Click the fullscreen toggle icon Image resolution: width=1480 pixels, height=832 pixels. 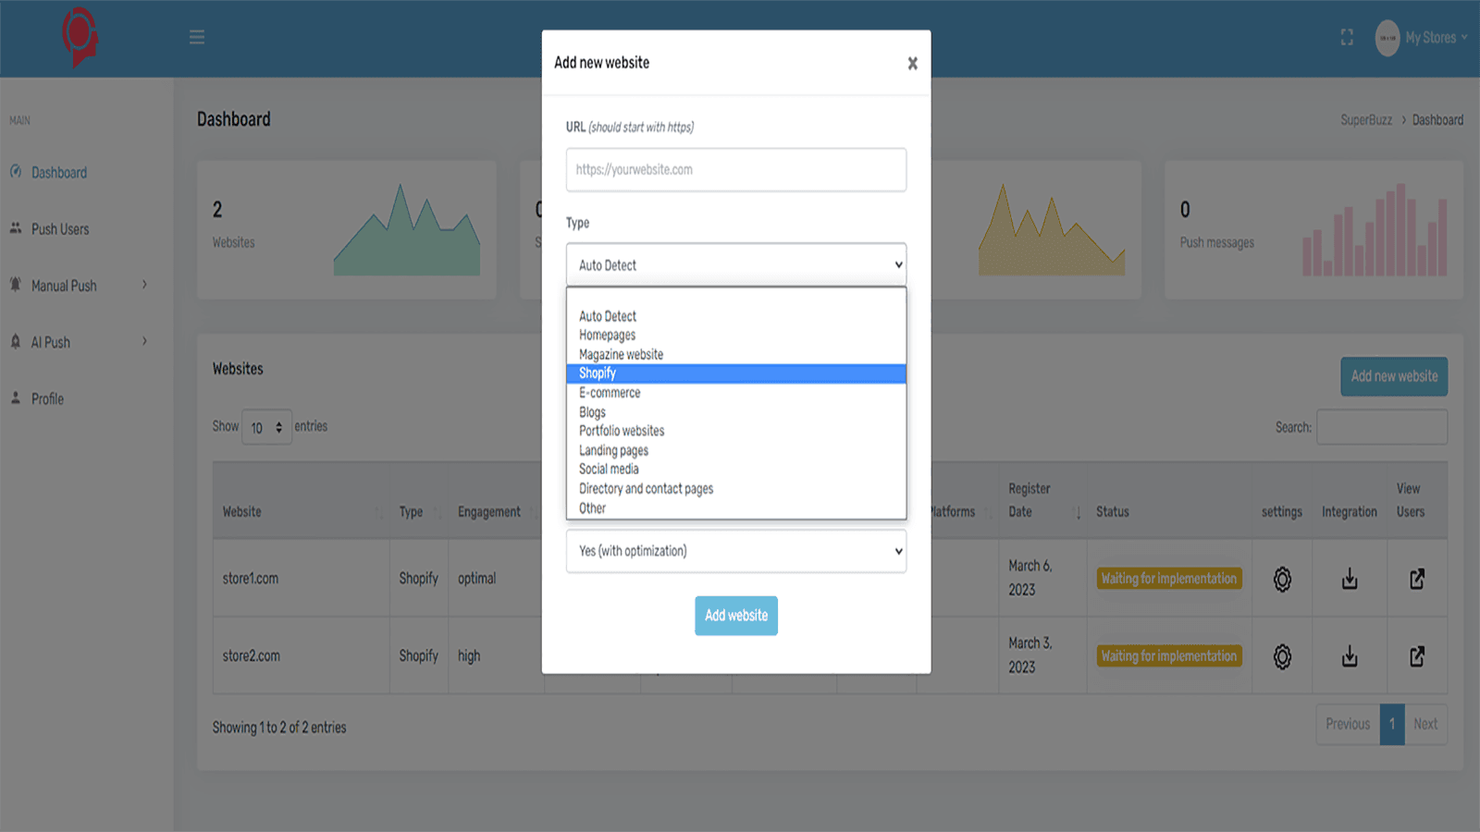coord(1347,37)
